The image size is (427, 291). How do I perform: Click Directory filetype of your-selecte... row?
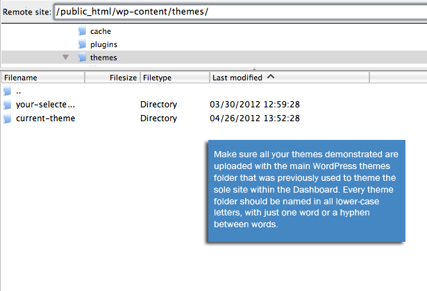click(159, 105)
